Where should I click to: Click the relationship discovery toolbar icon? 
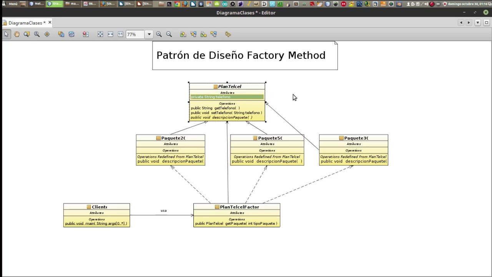(x=61, y=34)
